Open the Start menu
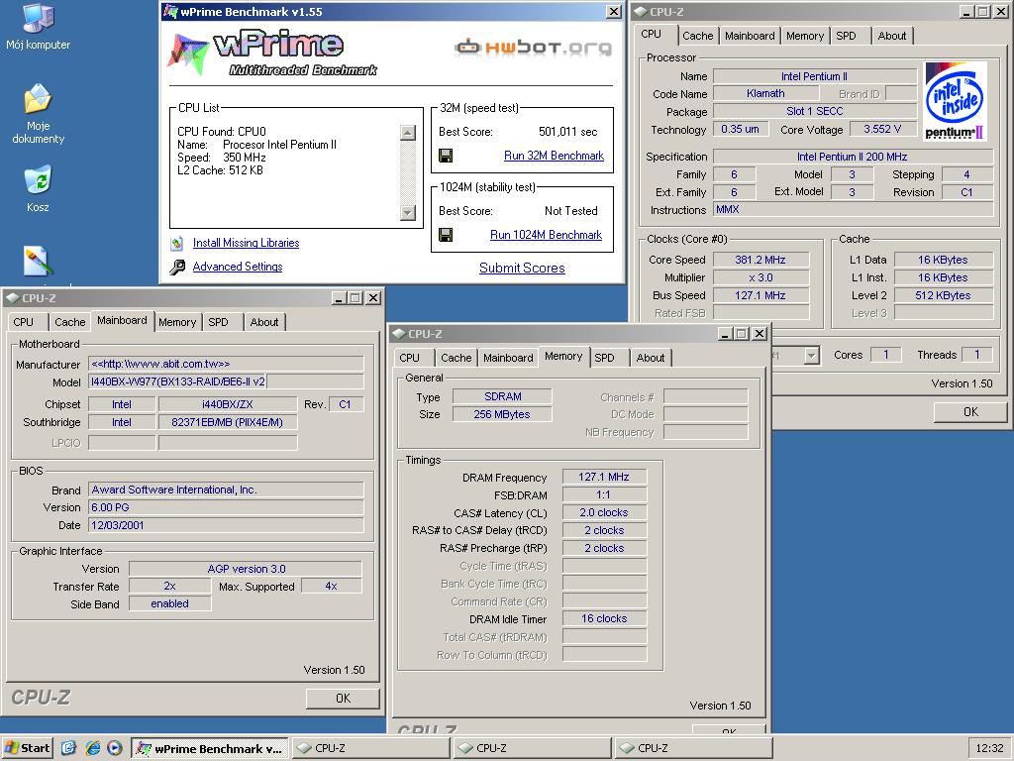This screenshot has width=1014, height=761. [x=27, y=748]
